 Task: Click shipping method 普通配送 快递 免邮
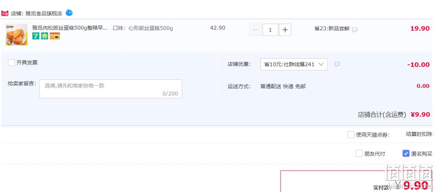pos(283,86)
